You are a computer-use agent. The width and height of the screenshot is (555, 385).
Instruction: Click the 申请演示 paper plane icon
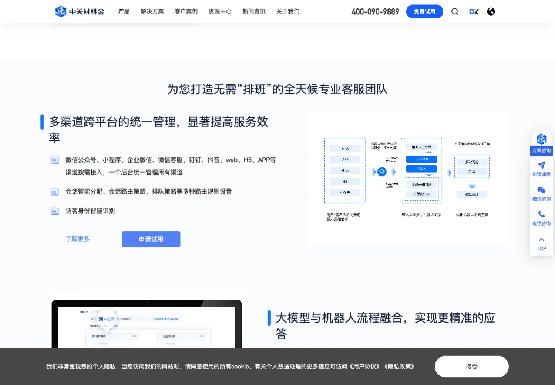pyautogui.click(x=541, y=165)
